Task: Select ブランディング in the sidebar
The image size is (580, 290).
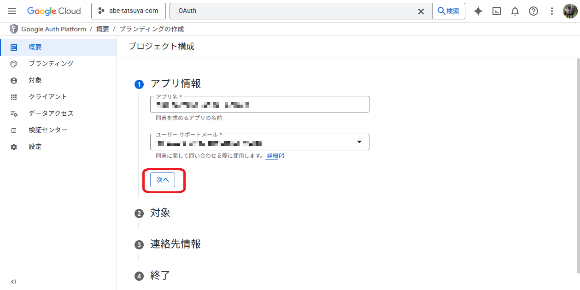Action: tap(51, 64)
